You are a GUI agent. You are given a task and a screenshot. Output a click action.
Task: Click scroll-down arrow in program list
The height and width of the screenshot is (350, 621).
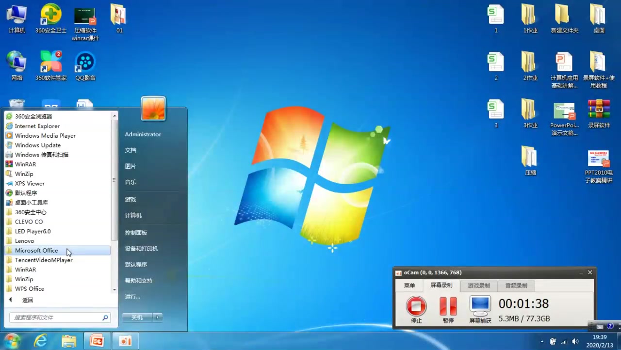(114, 290)
